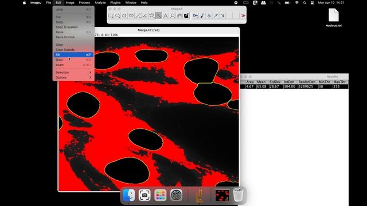Select the Flood fill bucket tool

click(x=209, y=15)
